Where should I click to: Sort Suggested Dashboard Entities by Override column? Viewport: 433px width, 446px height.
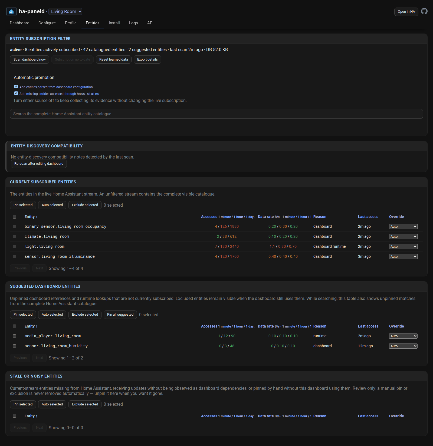(x=396, y=326)
